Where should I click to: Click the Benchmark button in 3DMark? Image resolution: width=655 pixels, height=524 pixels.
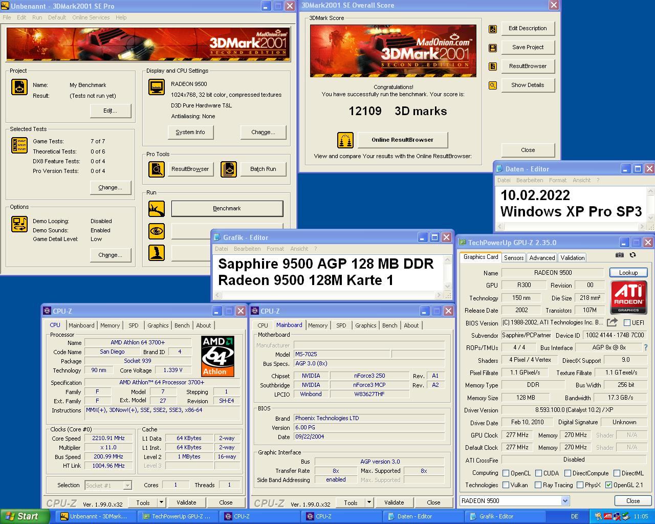pos(227,209)
